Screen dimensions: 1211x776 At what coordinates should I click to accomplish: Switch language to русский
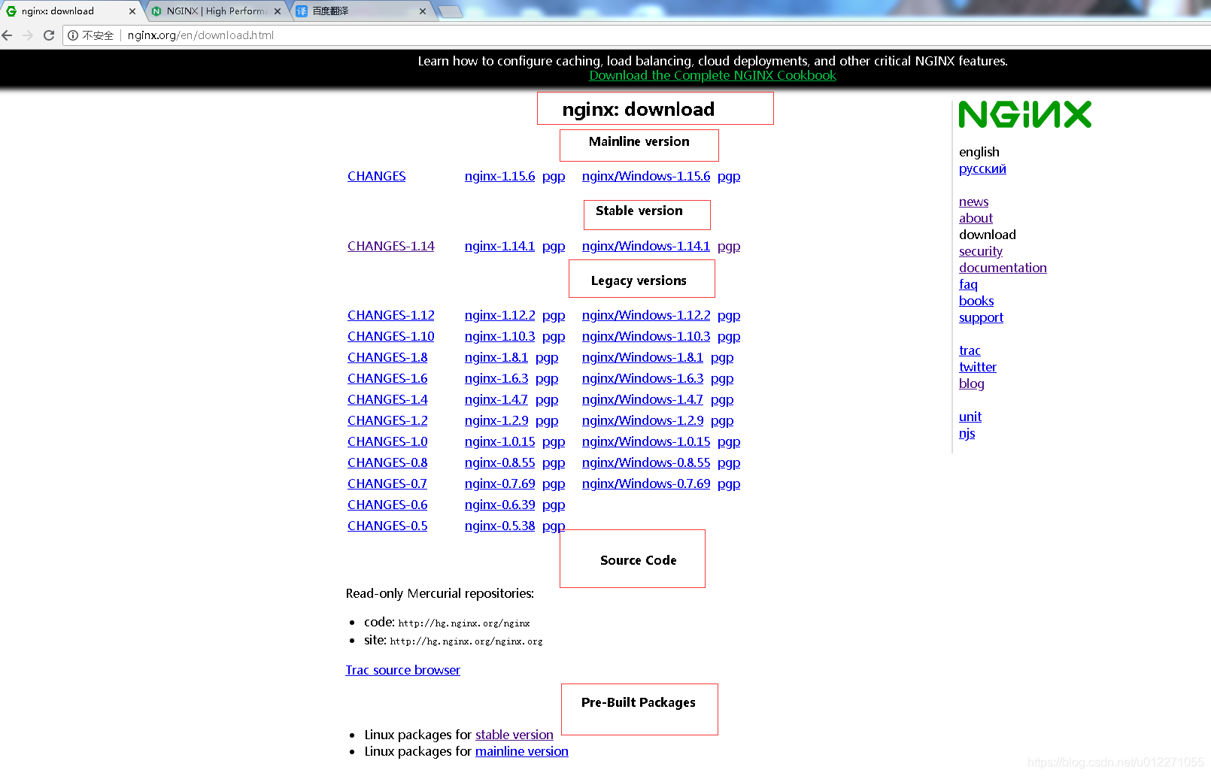(x=982, y=168)
